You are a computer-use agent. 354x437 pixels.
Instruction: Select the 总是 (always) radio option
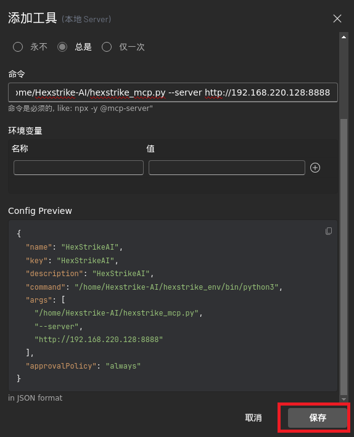pos(62,47)
